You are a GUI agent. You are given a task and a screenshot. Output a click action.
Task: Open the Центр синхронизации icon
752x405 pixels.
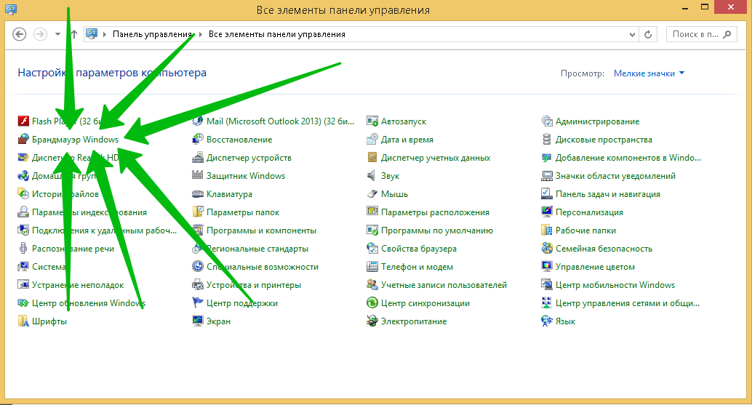[x=372, y=303]
